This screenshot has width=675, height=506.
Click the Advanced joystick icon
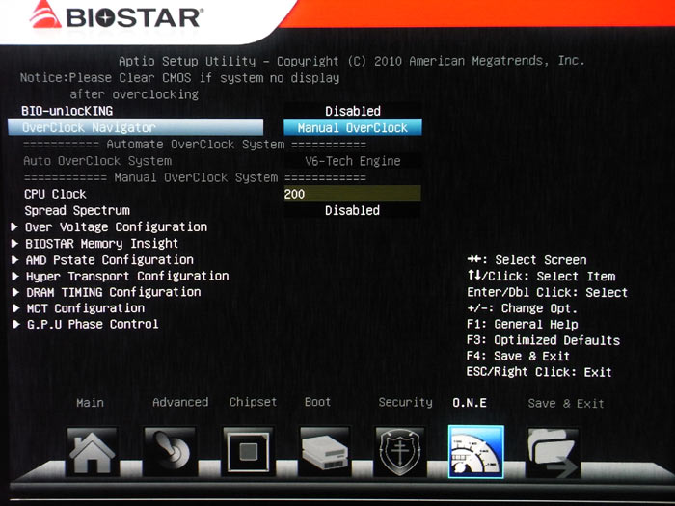[x=170, y=451]
